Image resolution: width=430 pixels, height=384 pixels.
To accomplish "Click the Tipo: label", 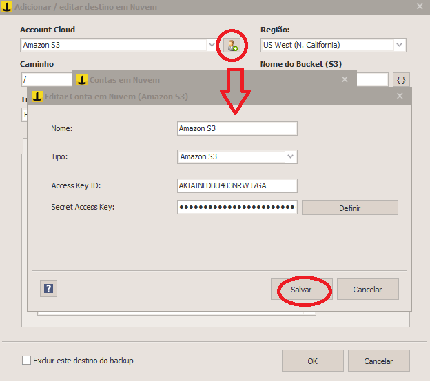I will (59, 156).
